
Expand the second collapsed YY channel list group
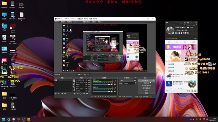coord(167,68)
